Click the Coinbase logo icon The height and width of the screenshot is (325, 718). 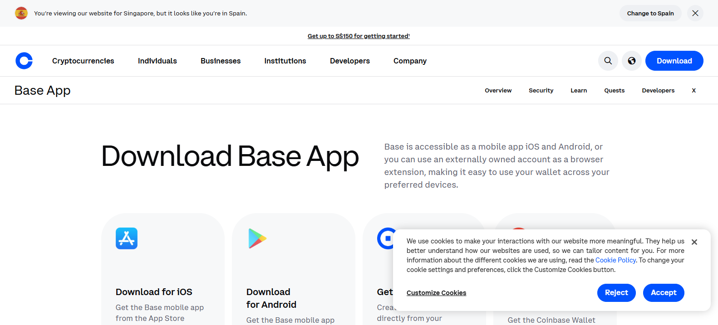click(24, 61)
